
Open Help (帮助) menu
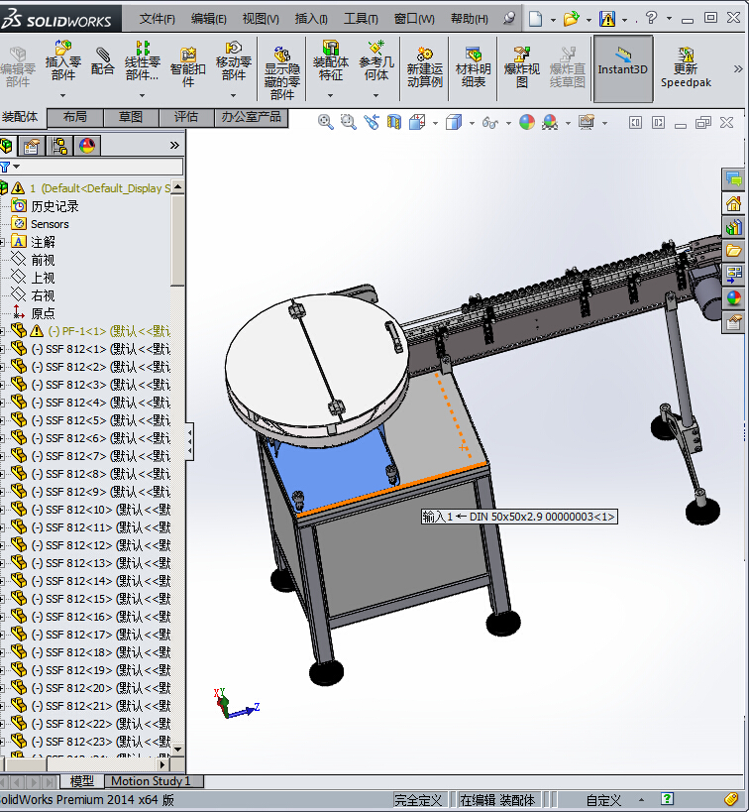click(x=469, y=19)
